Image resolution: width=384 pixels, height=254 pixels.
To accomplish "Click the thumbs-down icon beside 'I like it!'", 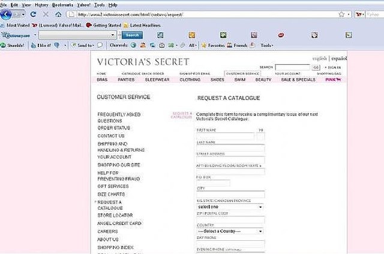I will 57,45.
